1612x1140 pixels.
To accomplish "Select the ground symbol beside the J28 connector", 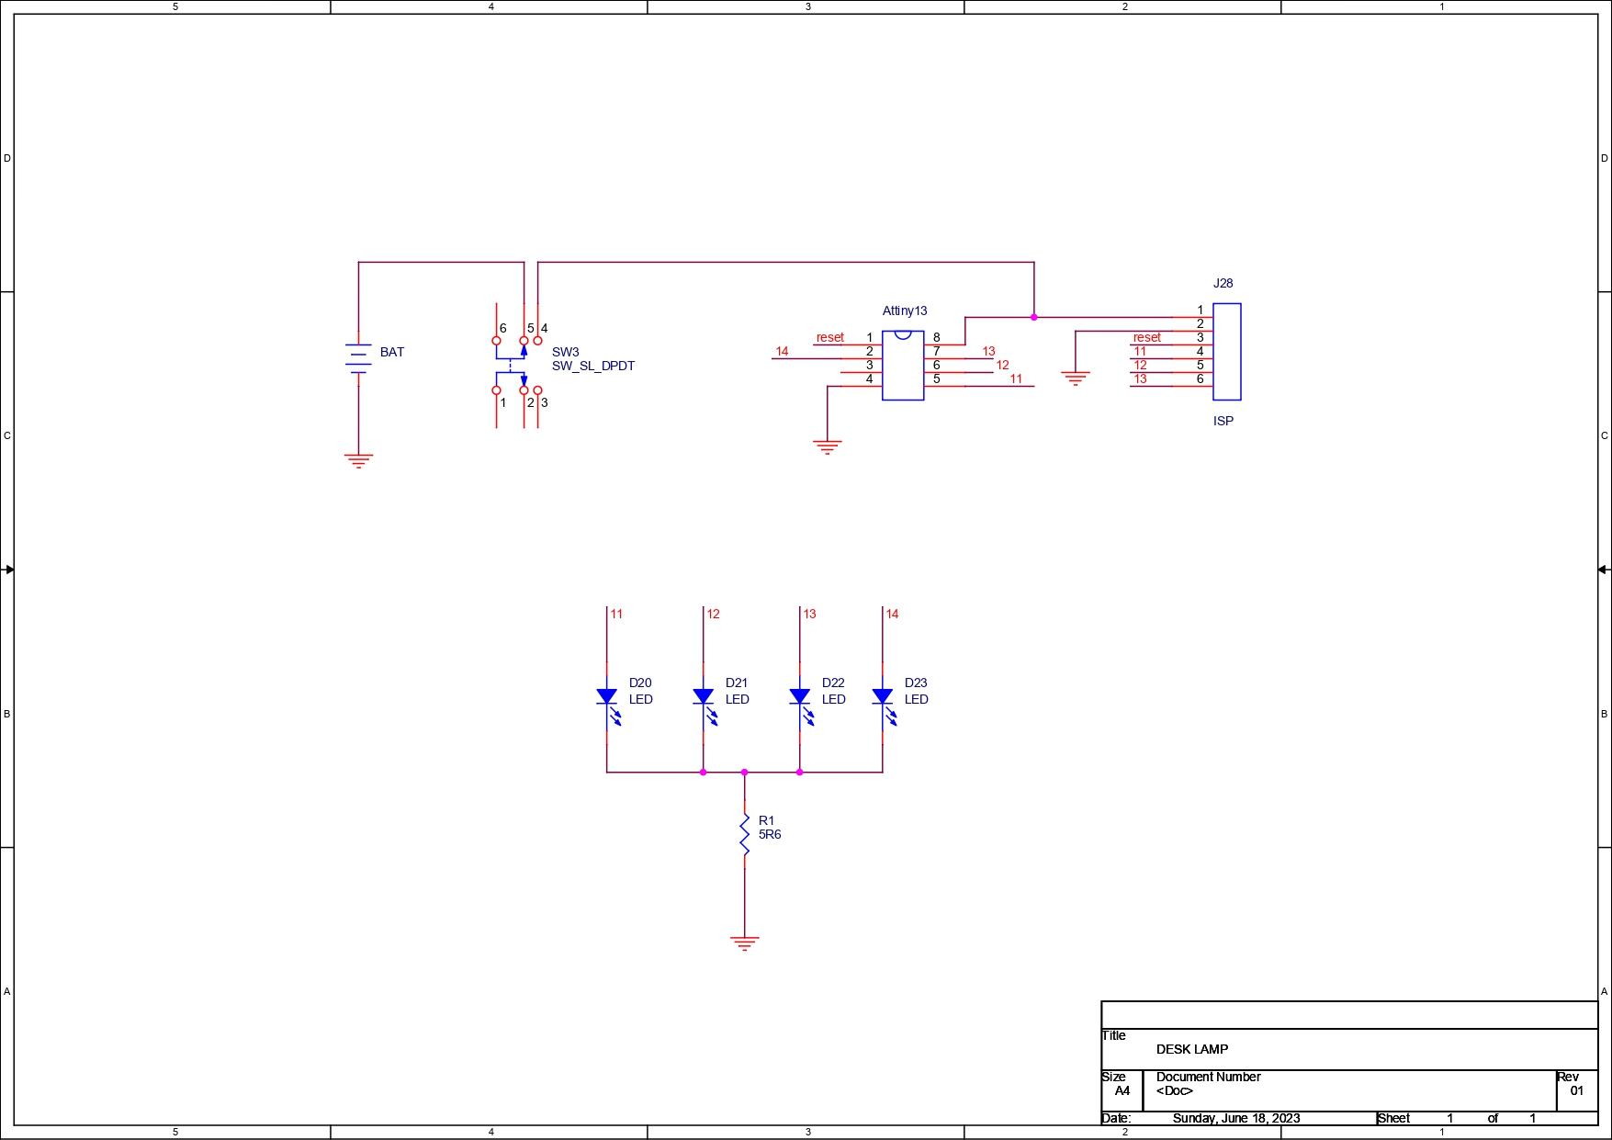I will (1076, 378).
